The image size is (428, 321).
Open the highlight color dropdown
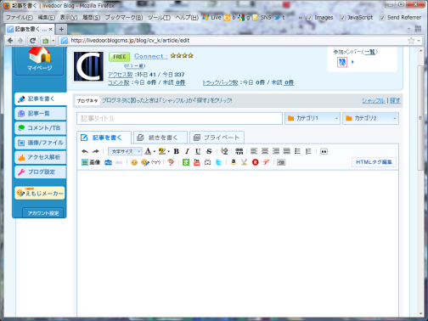pos(169,152)
